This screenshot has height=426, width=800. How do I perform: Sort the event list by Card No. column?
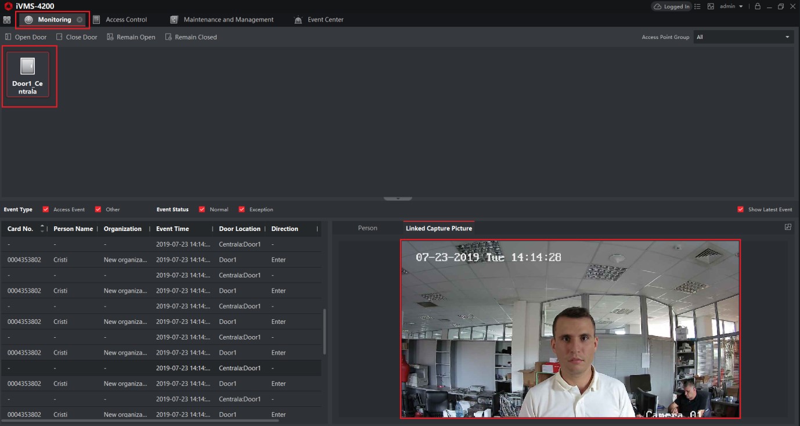tap(20, 229)
